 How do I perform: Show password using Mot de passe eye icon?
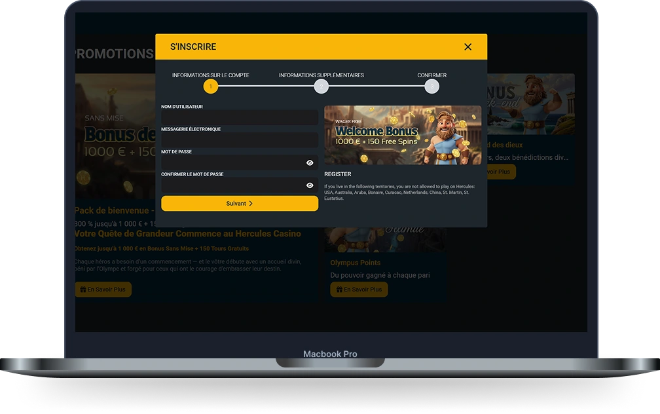point(310,163)
